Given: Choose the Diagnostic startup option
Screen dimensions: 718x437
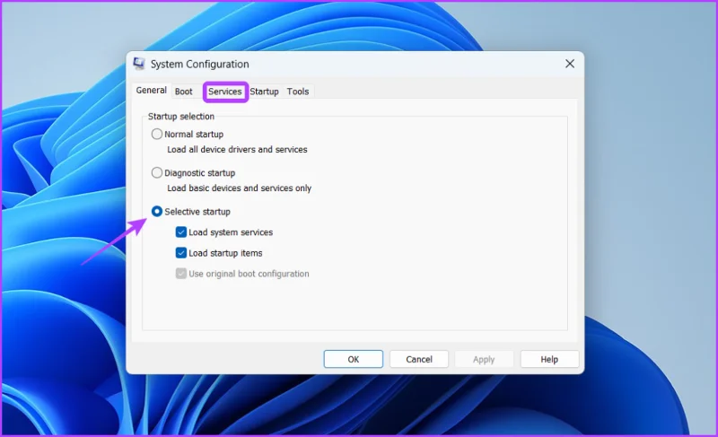Looking at the screenshot, I should click(156, 172).
